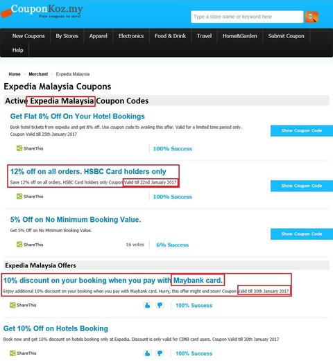Click the '6% Success' rating text
Screen dimensions: 333x361
pyautogui.click(x=173, y=245)
